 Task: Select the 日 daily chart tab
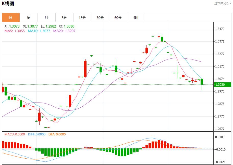pyautogui.click(x=11, y=18)
